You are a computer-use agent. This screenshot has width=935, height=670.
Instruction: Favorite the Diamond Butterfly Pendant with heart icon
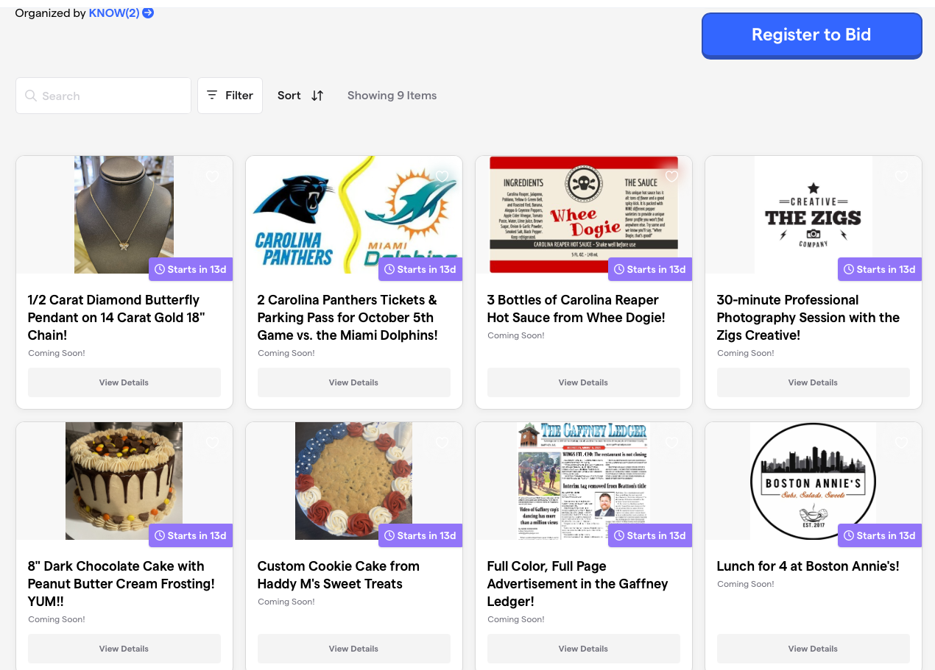213,177
